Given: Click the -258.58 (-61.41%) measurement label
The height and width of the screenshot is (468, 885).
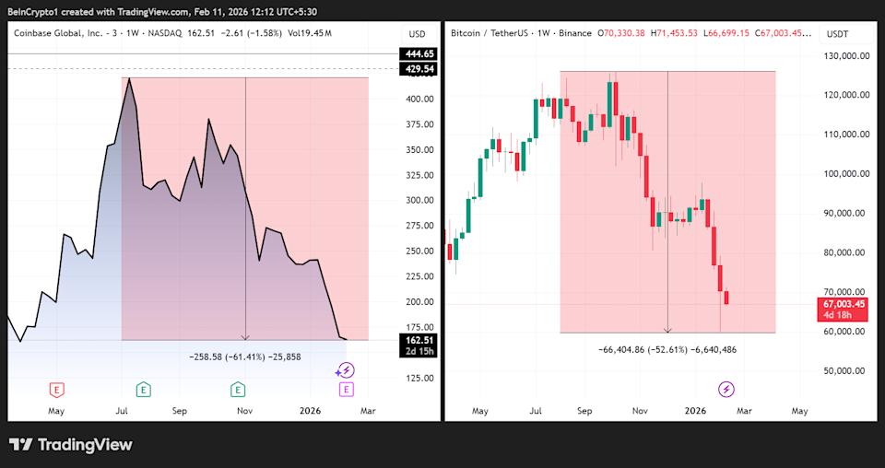Looking at the screenshot, I should [244, 357].
